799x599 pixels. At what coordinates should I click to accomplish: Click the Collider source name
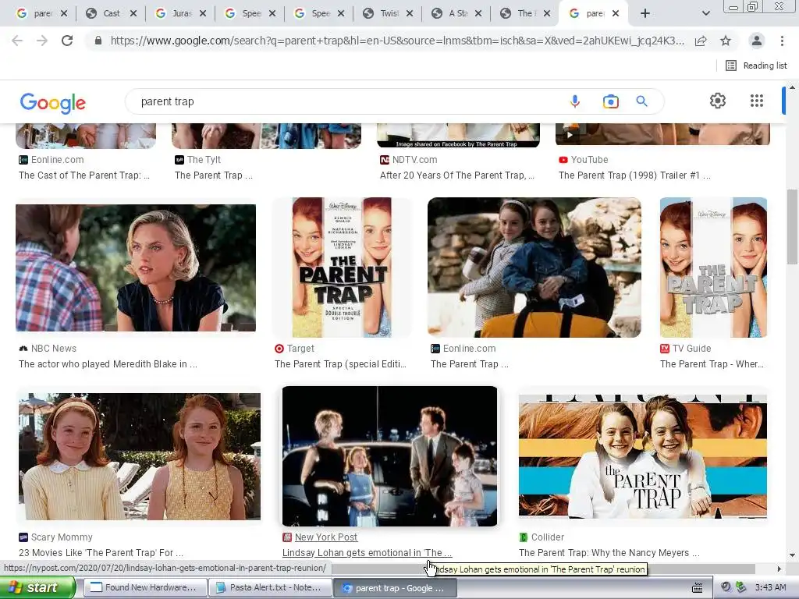548,537
